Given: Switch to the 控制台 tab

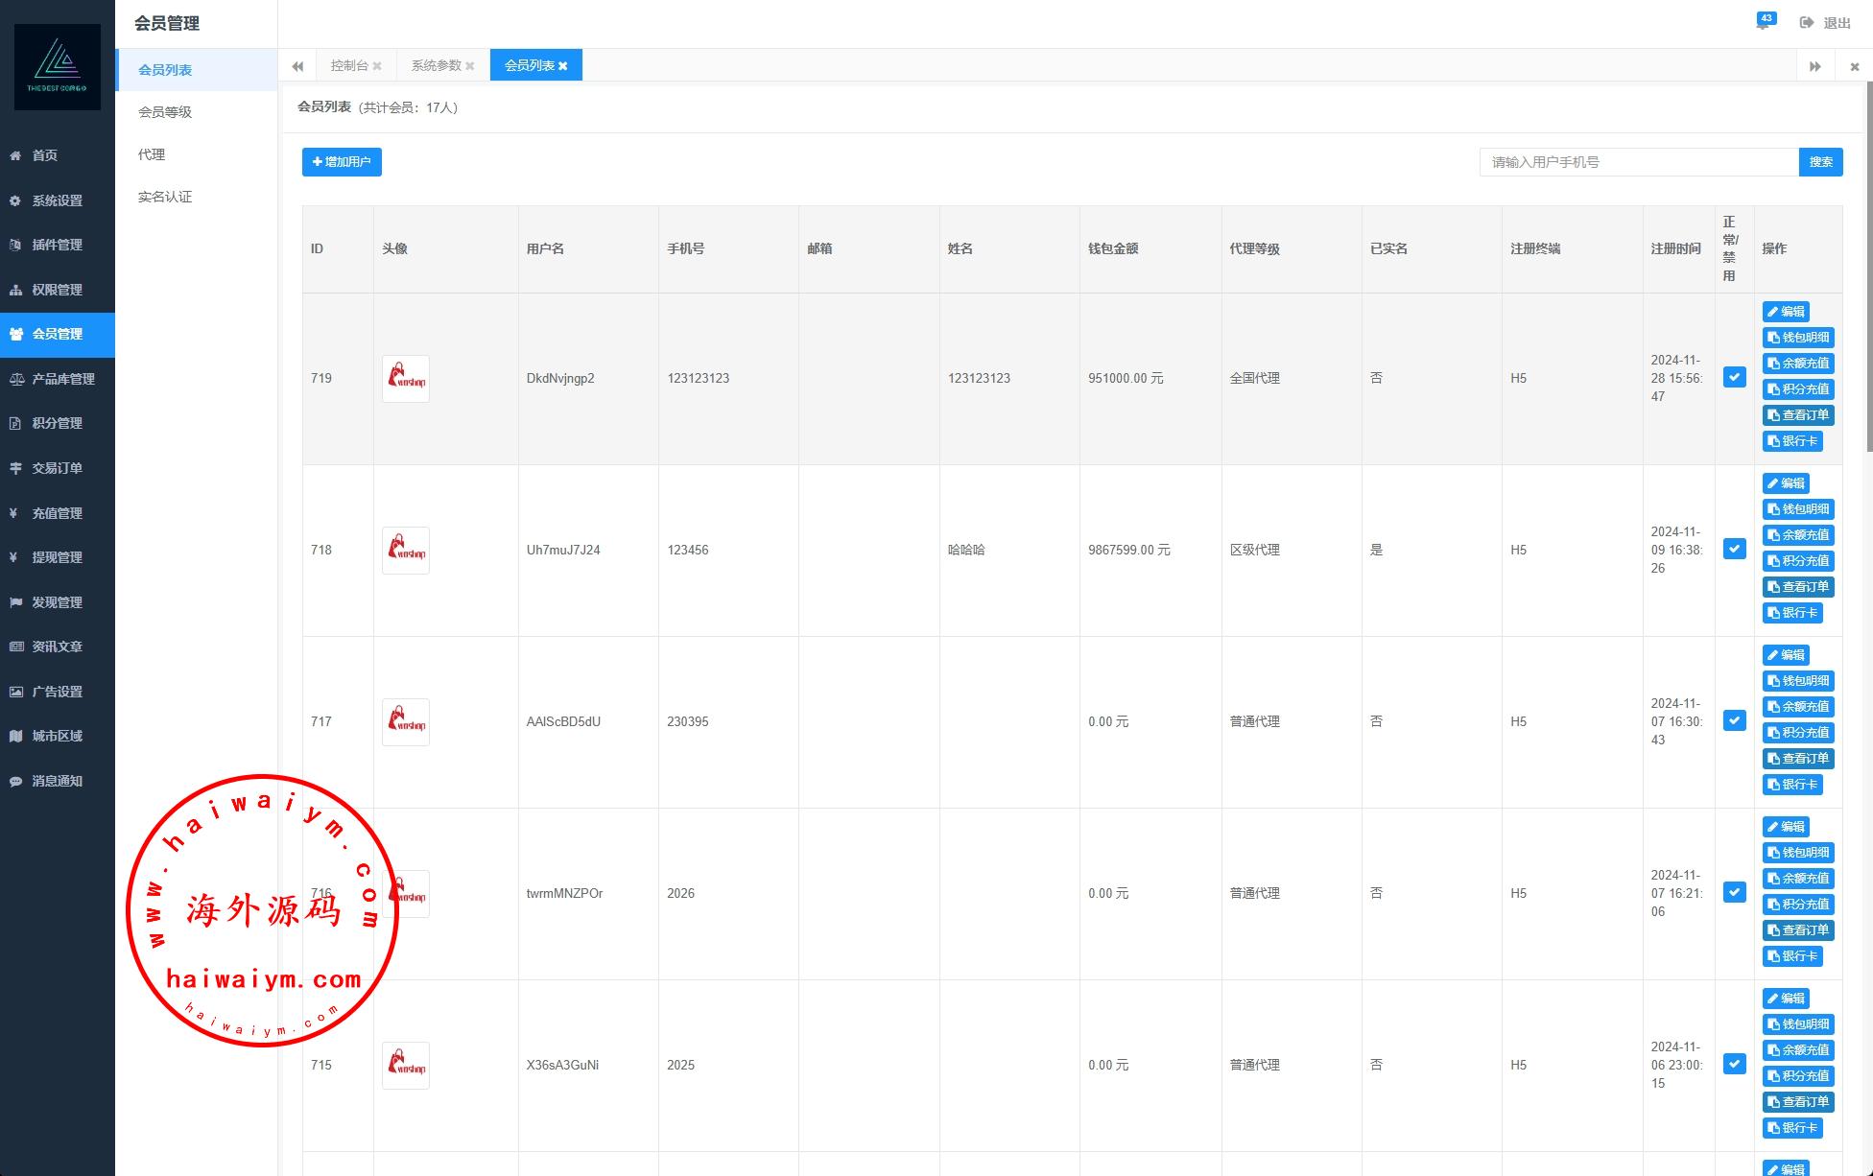Looking at the screenshot, I should coord(348,65).
